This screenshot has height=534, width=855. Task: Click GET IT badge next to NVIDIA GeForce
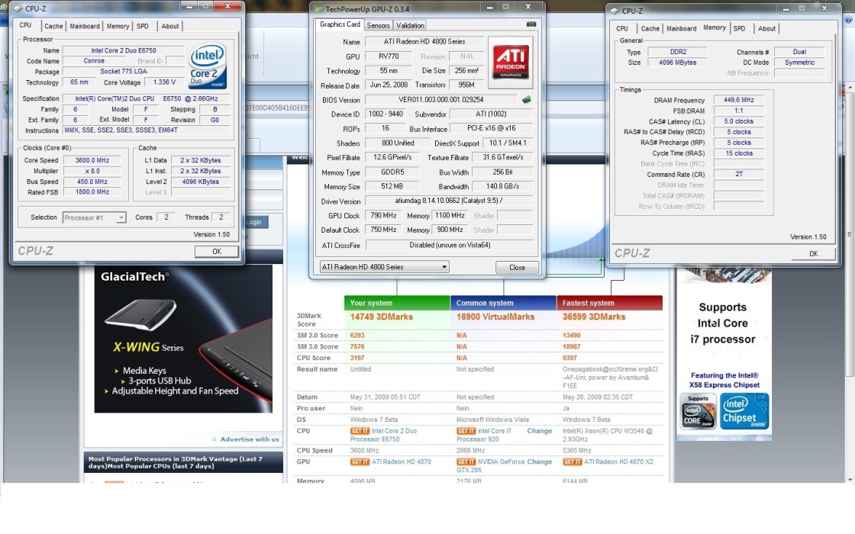point(466,462)
